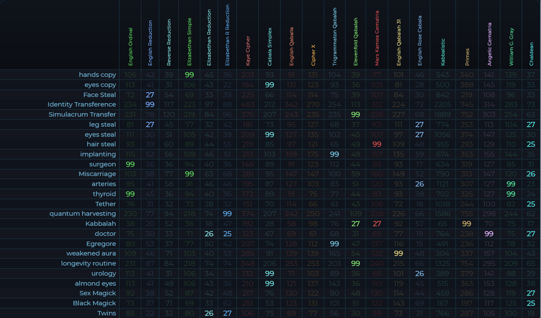Click the 'Black Magick' phrase label
Viewport: 541px width, 318px height.
click(94, 303)
